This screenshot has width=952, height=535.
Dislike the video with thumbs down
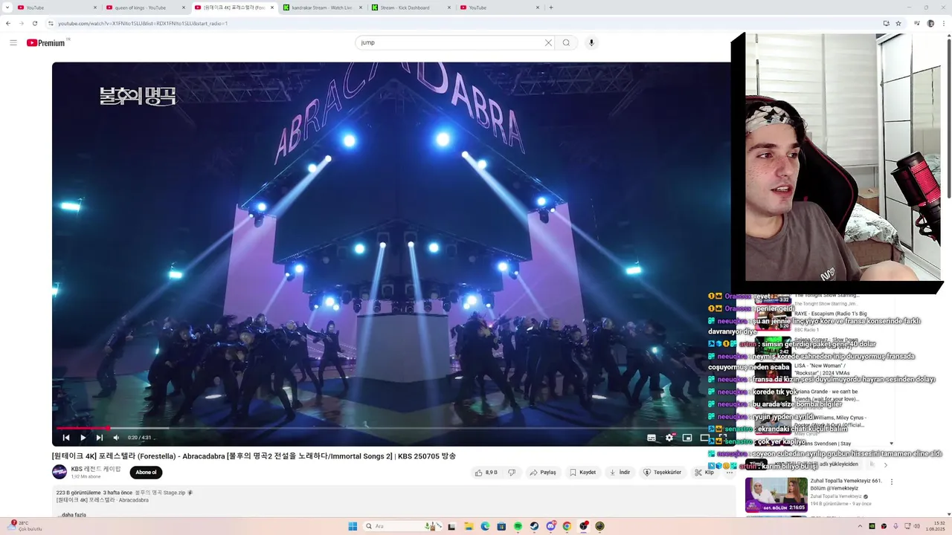coord(512,473)
